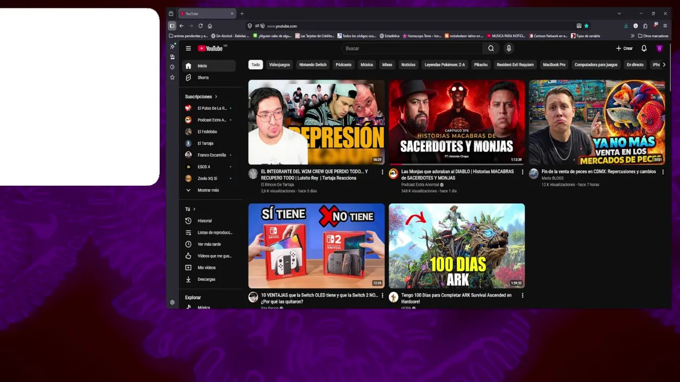Select the Música filter chip

coord(367,65)
